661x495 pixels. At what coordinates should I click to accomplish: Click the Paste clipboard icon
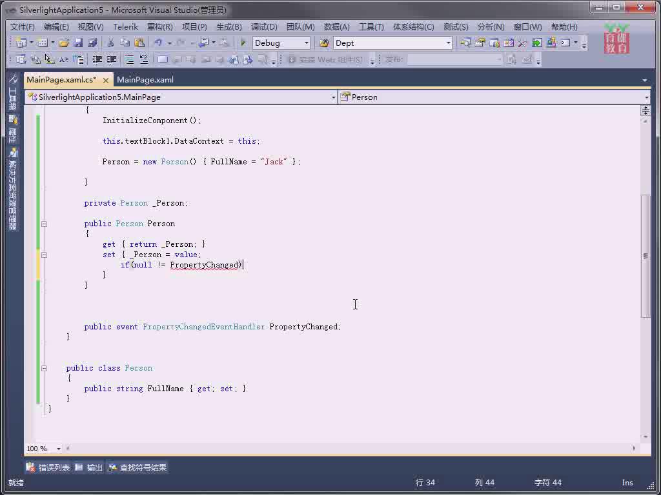pyautogui.click(x=139, y=43)
